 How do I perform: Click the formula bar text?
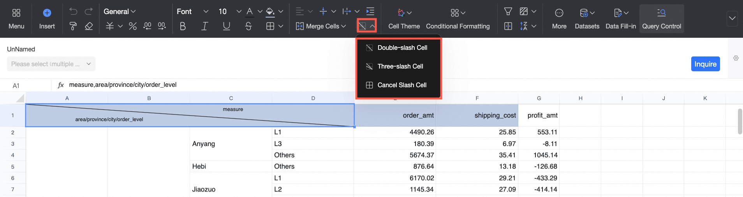123,84
